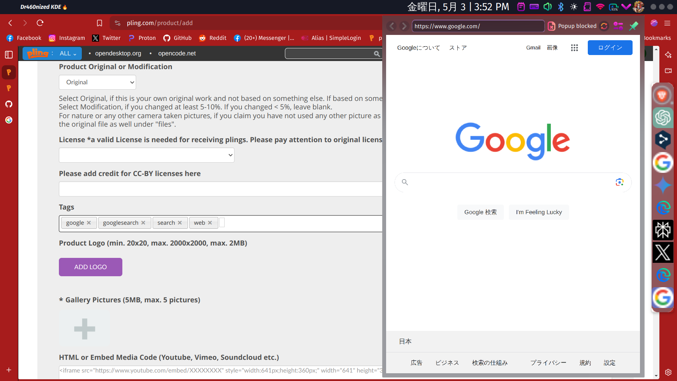Open the Alias SimpleLogin bookmark
The width and height of the screenshot is (677, 381).
[331, 38]
